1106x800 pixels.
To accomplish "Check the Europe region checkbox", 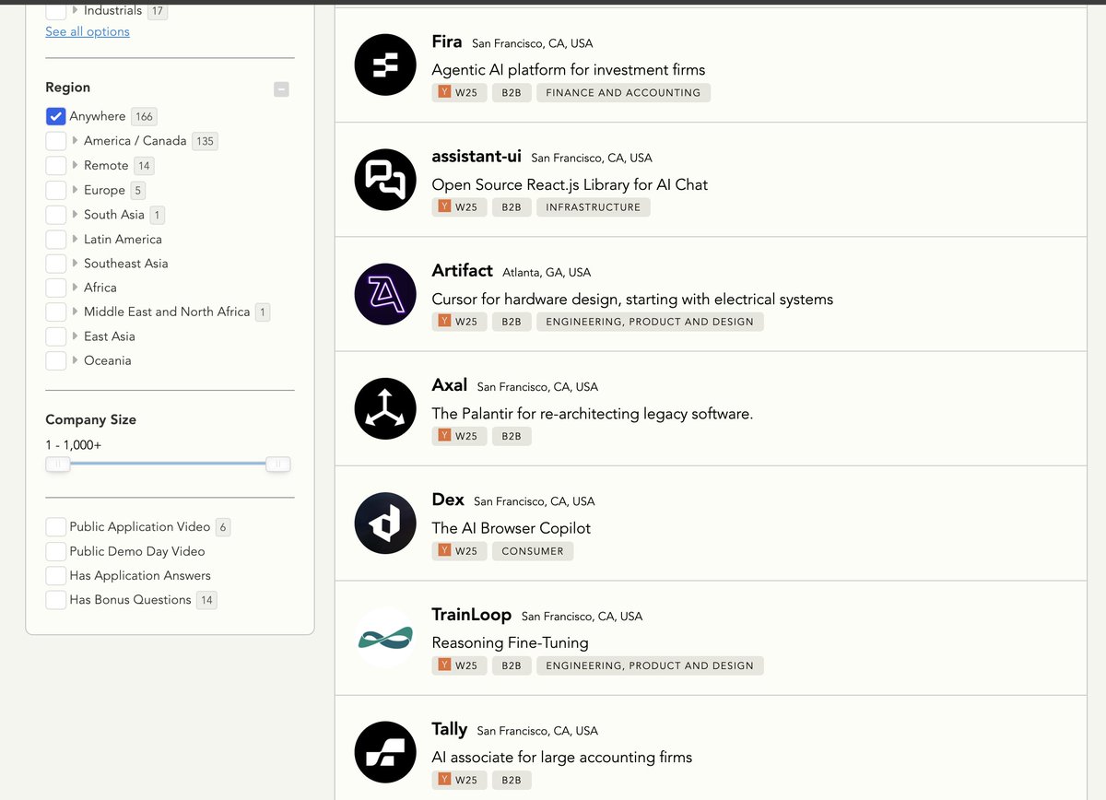I will pyautogui.click(x=55, y=190).
